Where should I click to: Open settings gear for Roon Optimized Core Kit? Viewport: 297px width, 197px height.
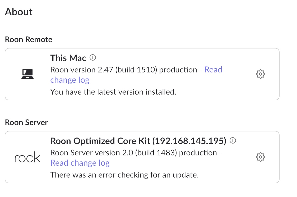[261, 157]
